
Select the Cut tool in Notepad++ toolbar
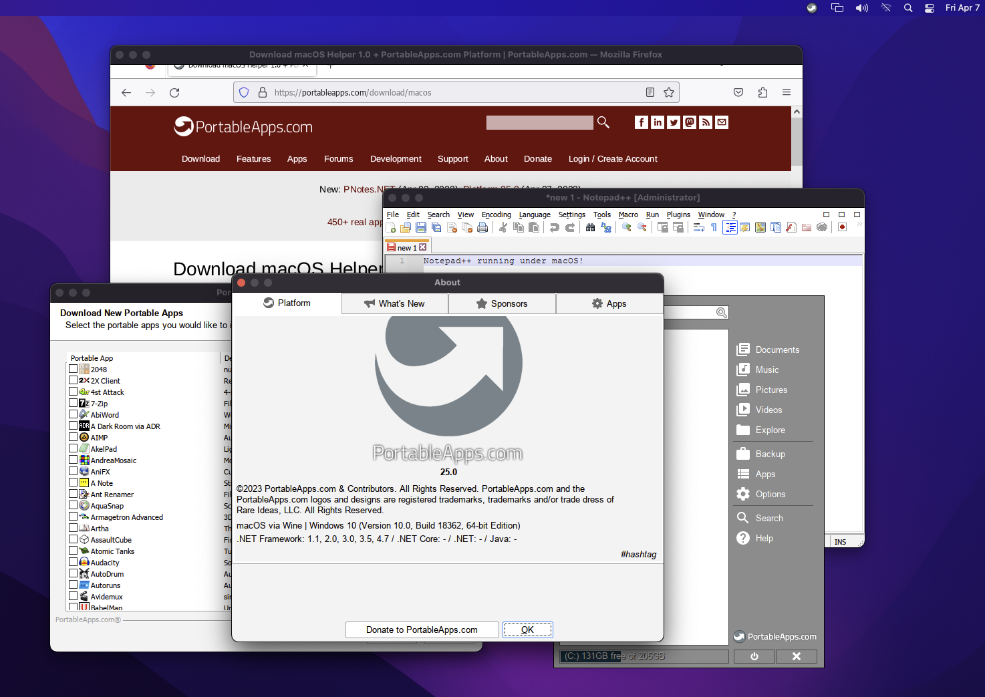coord(503,227)
